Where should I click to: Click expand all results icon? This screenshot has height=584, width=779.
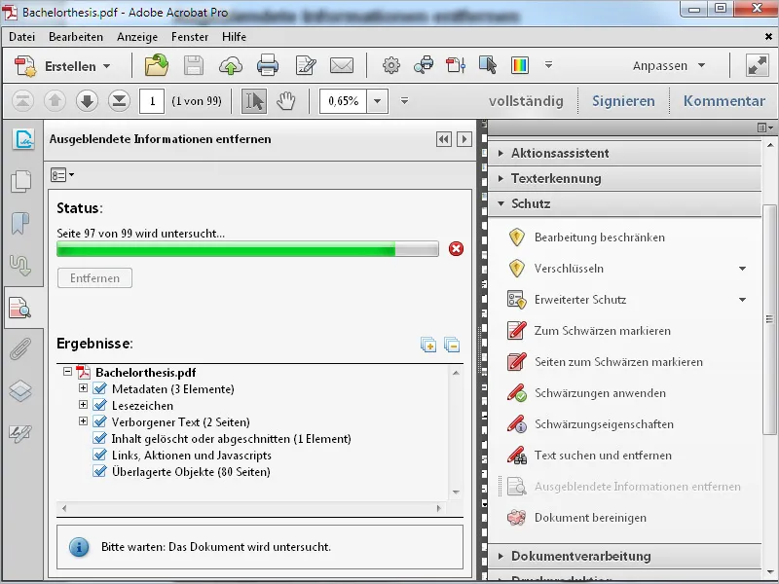[x=427, y=345]
